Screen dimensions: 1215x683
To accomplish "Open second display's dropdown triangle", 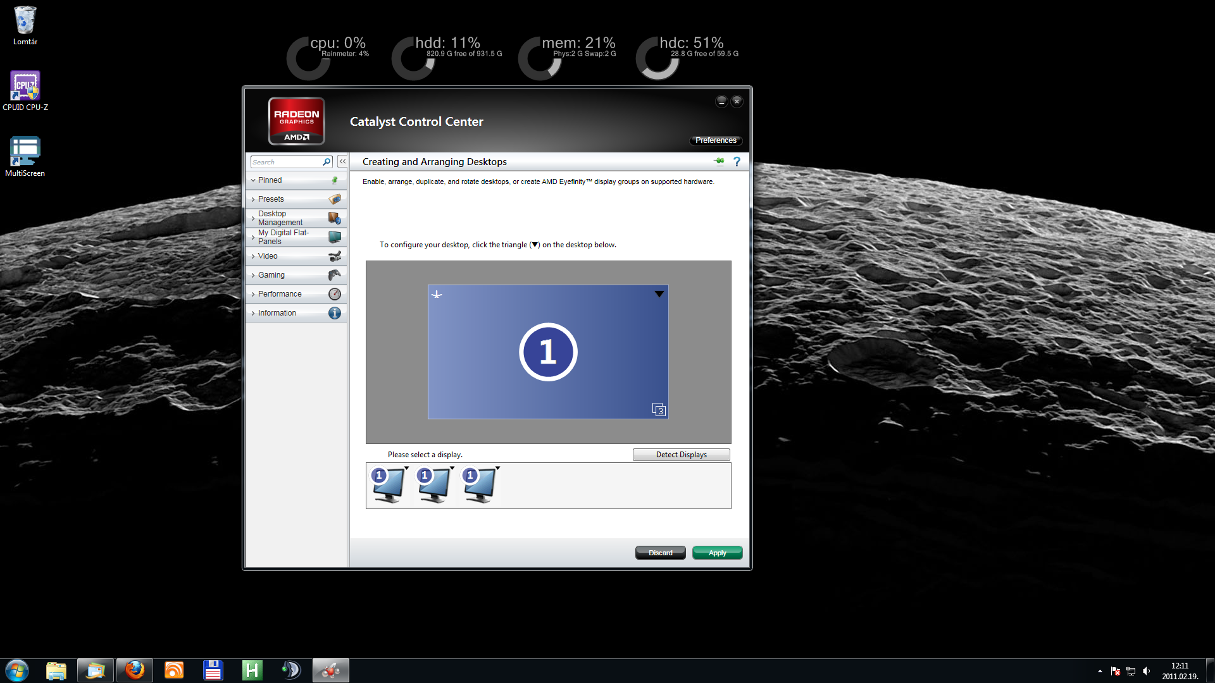I will (x=452, y=468).
